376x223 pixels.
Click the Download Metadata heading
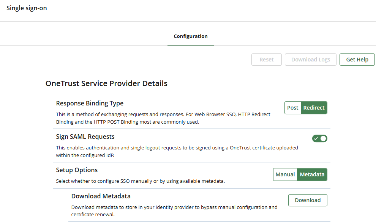pos(101,196)
